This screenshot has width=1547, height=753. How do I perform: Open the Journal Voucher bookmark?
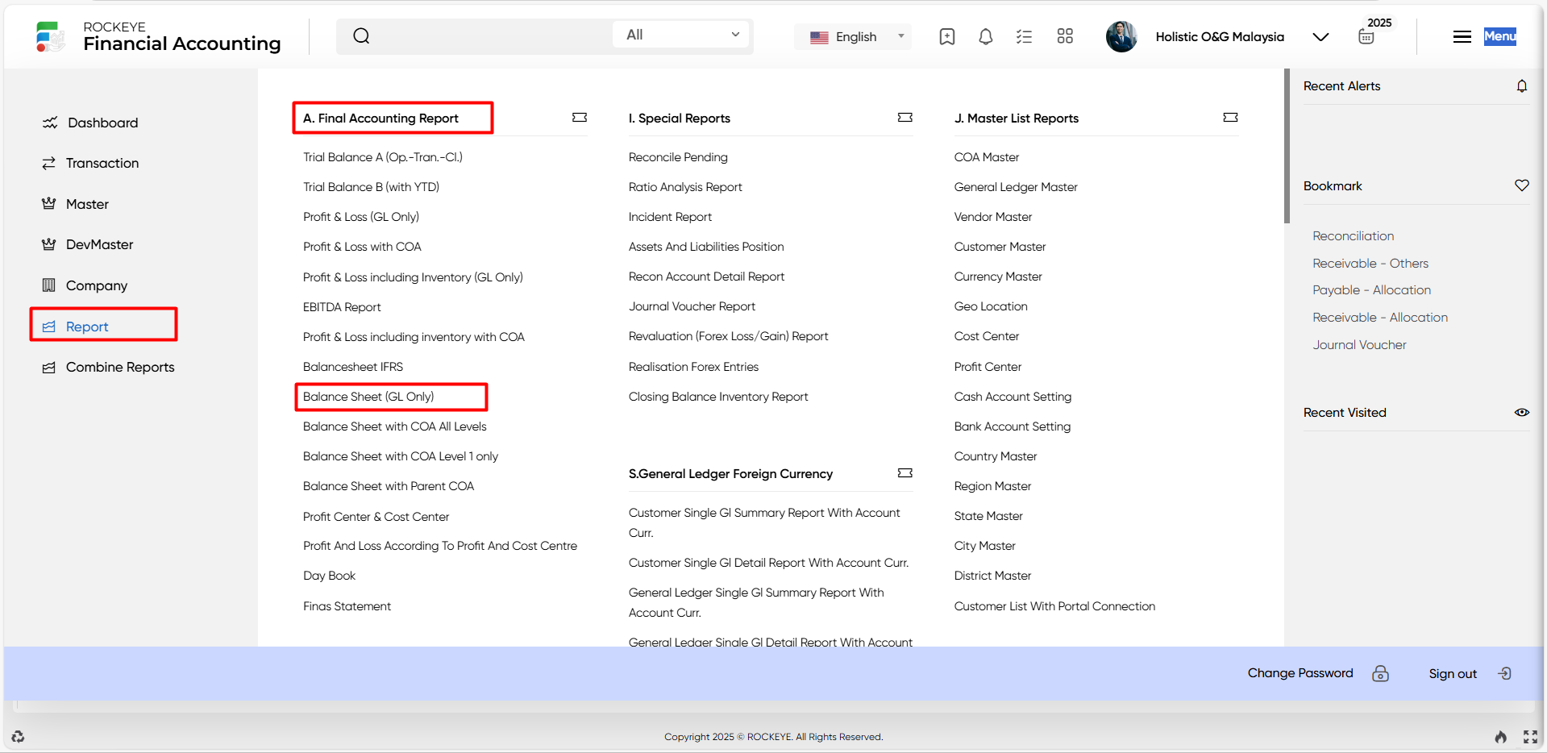(x=1359, y=345)
